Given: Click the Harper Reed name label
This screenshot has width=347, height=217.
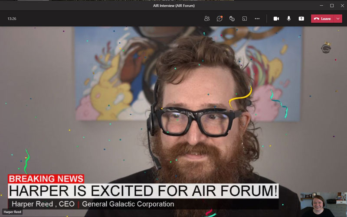Looking at the screenshot, I should click(x=13, y=212).
